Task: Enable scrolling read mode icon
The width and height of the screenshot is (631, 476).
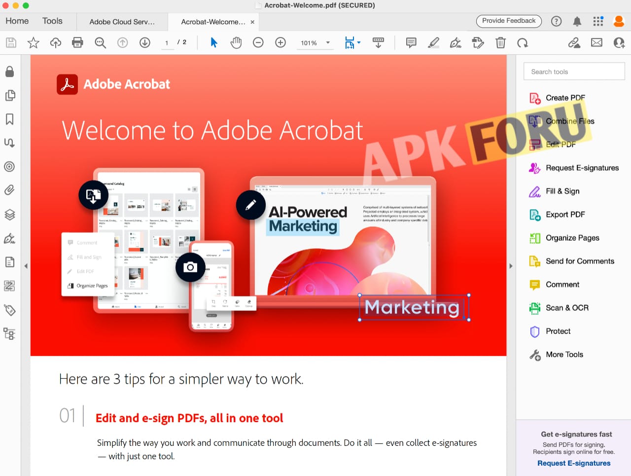Action: (379, 43)
